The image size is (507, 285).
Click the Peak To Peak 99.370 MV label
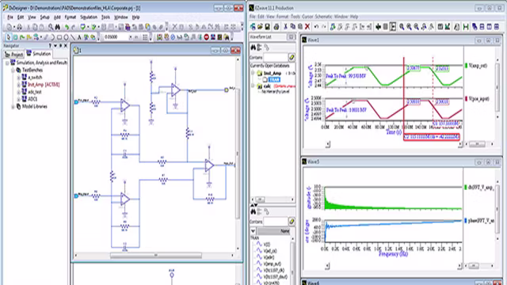click(x=346, y=76)
